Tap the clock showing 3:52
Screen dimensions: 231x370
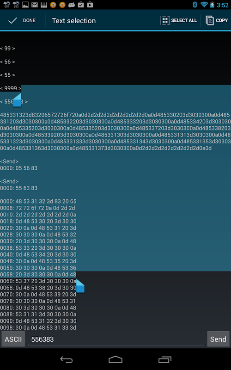point(223,5)
